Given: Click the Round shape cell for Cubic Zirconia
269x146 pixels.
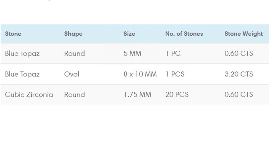Looking at the screenshot, I should point(74,94).
